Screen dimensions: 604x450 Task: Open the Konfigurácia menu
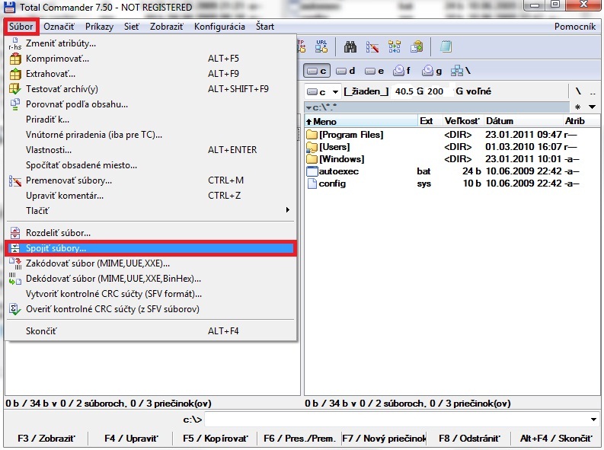pos(219,27)
